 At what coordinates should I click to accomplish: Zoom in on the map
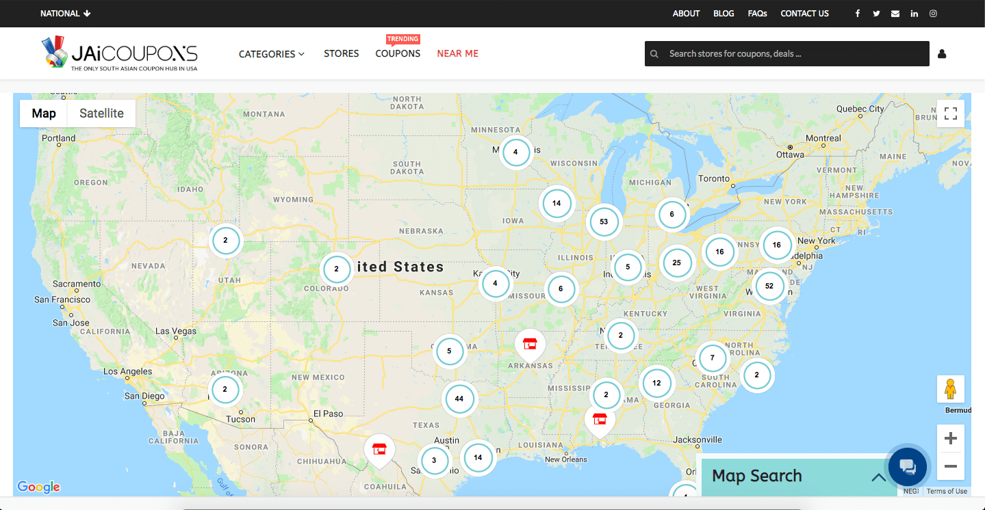coord(950,438)
